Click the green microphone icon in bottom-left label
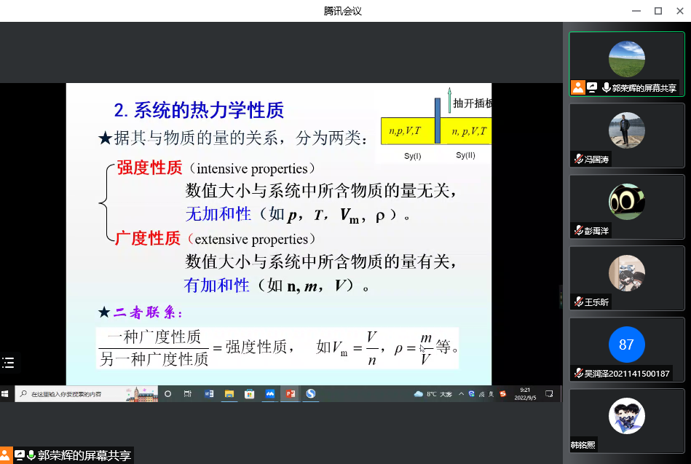 pyautogui.click(x=31, y=455)
